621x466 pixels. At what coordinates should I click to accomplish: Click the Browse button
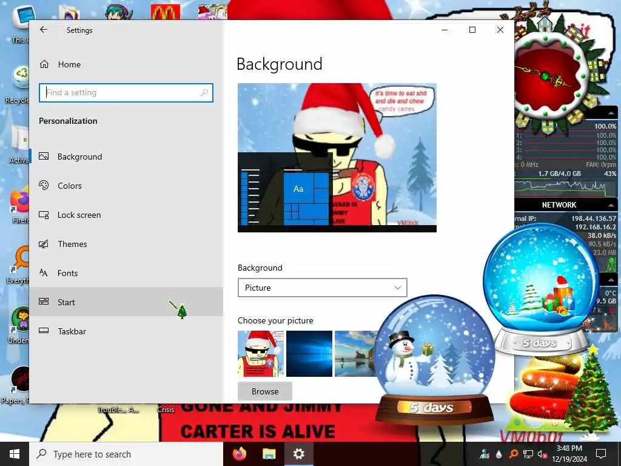pyautogui.click(x=265, y=391)
